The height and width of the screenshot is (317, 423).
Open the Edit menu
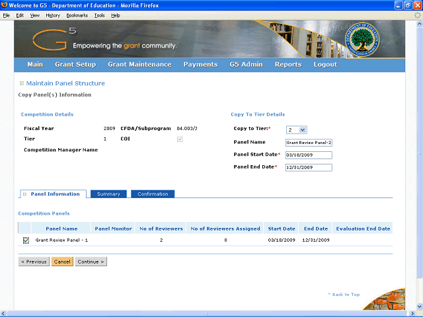[20, 15]
